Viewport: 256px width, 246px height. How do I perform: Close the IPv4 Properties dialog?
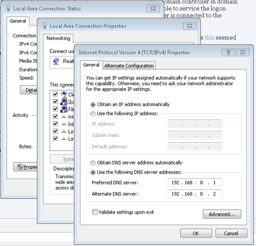tap(243, 52)
